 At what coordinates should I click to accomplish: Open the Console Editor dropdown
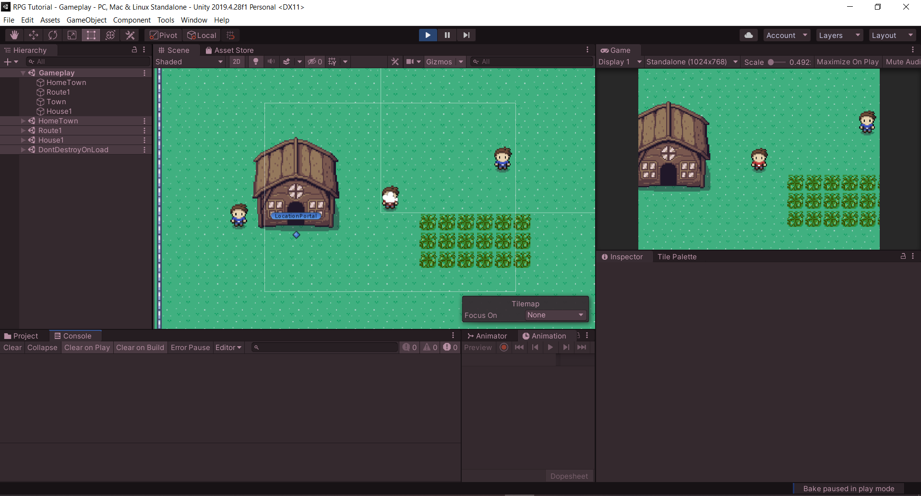click(228, 348)
